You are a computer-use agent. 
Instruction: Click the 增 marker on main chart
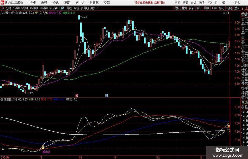click(77, 95)
